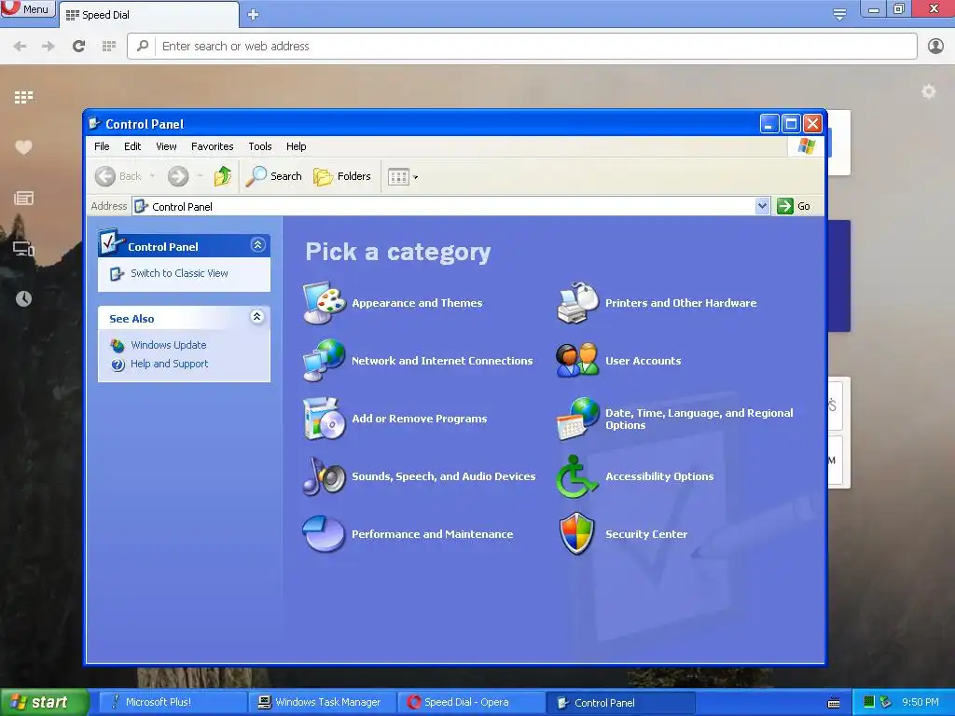Toggle the Folders pane button
This screenshot has width=955, height=716.
click(342, 176)
